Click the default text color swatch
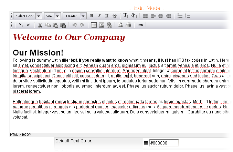This screenshot has width=233, height=152. 146,143
